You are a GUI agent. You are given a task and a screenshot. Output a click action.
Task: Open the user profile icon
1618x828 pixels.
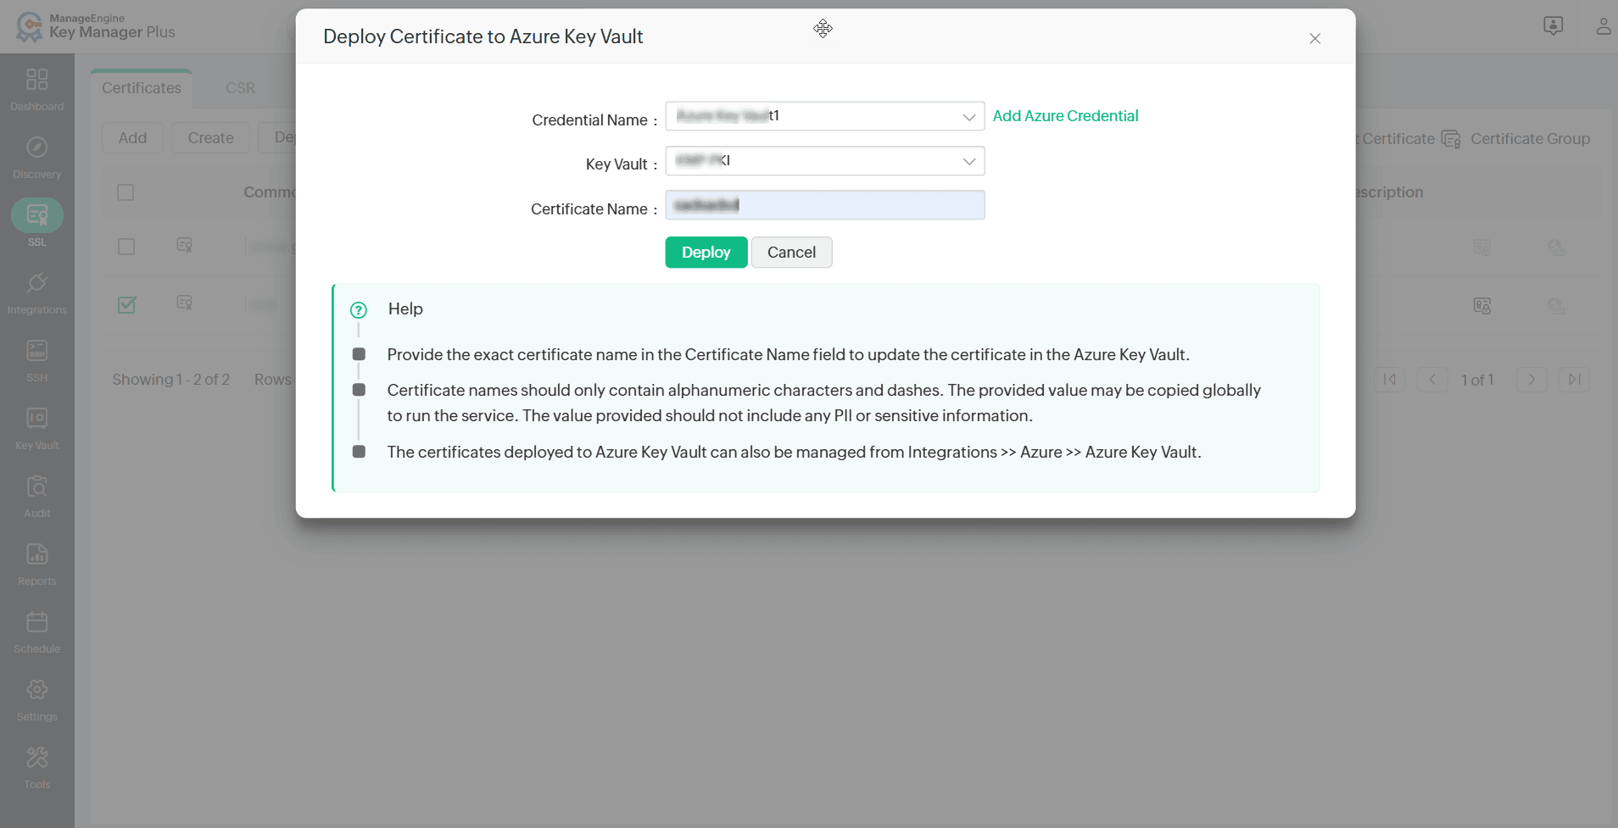tap(1603, 26)
